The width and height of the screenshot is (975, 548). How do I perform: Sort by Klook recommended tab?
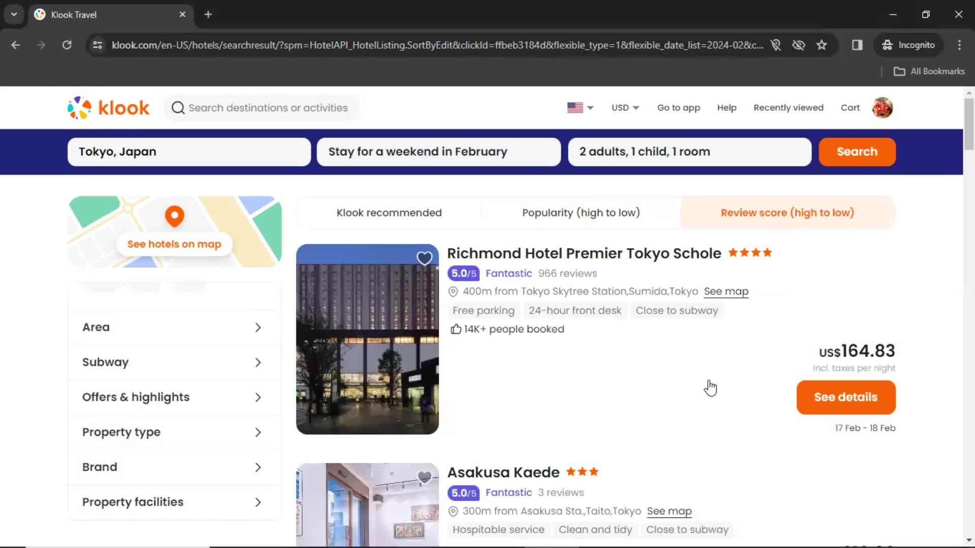(x=389, y=213)
